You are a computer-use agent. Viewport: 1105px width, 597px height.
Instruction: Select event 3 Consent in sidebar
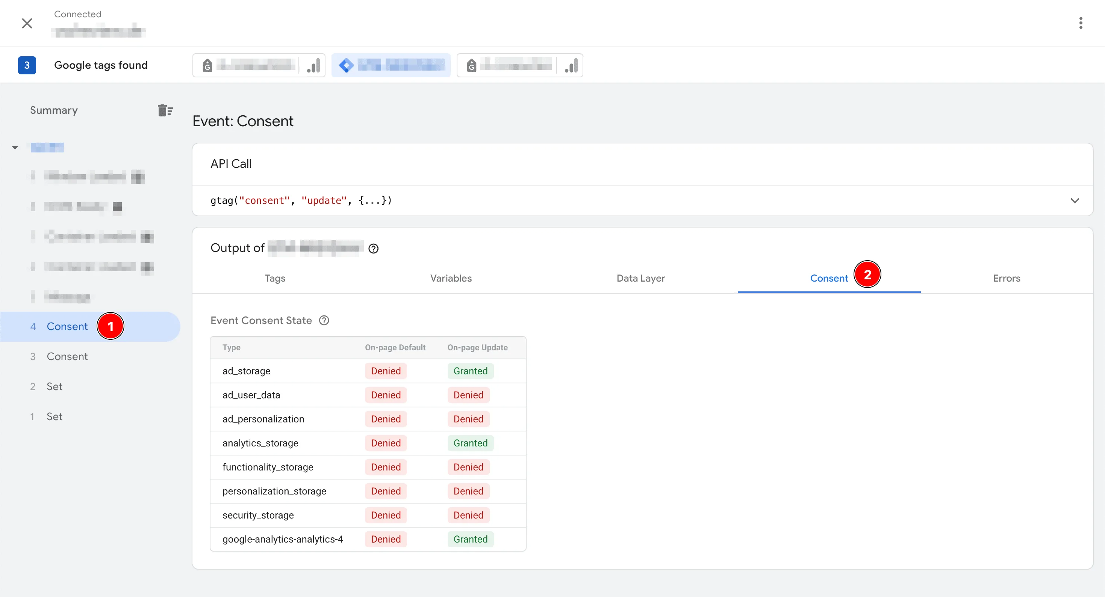tap(67, 357)
